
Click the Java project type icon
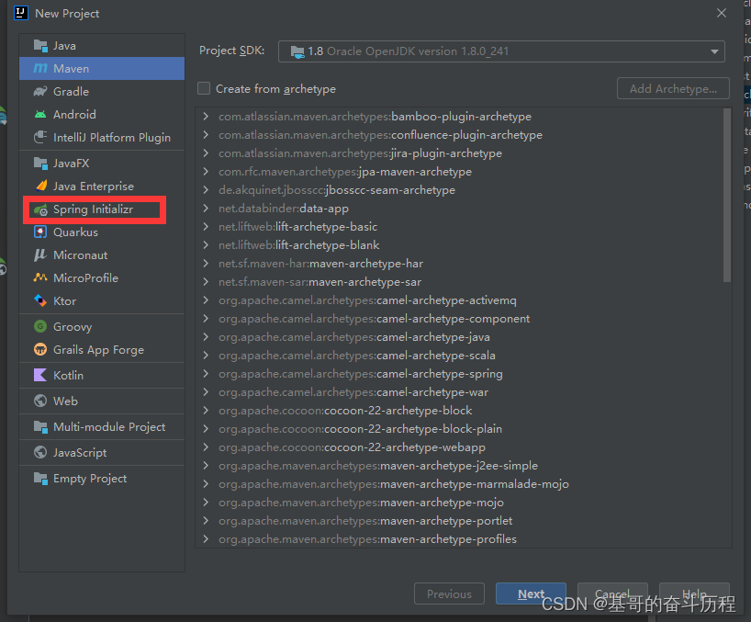pyautogui.click(x=40, y=46)
